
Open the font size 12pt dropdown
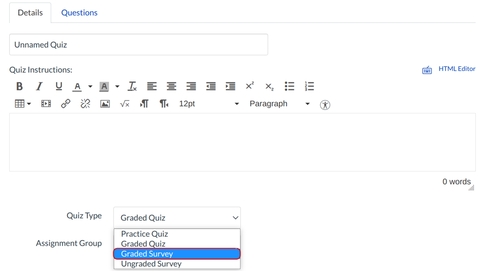(x=209, y=104)
